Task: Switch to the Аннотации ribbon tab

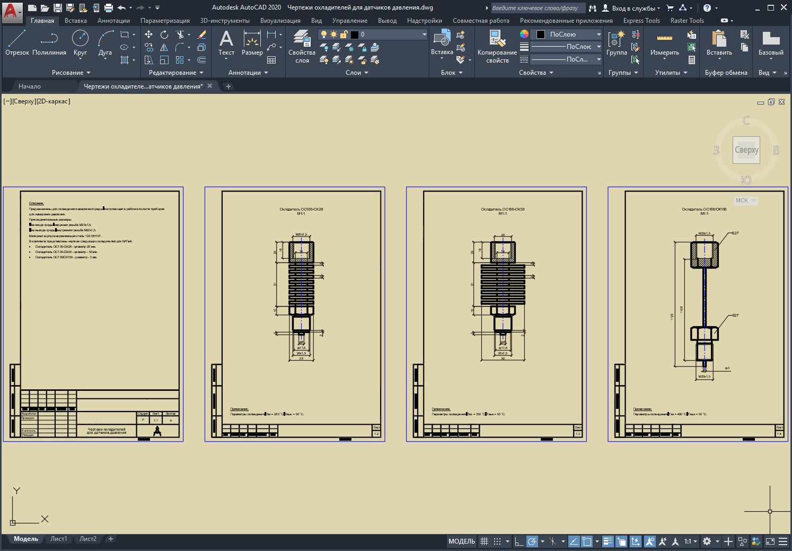Action: pyautogui.click(x=113, y=21)
